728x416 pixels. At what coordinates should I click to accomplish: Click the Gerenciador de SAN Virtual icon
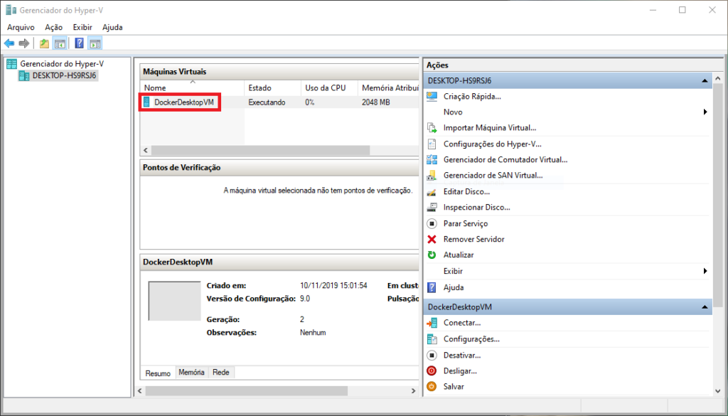[432, 176]
